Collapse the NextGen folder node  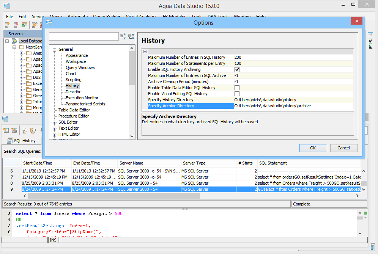pyautogui.click(x=14, y=47)
